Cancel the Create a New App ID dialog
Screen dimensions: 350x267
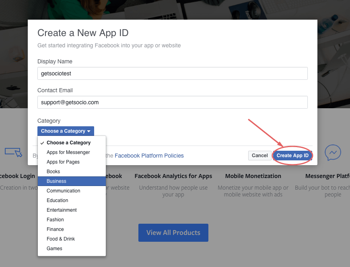259,156
